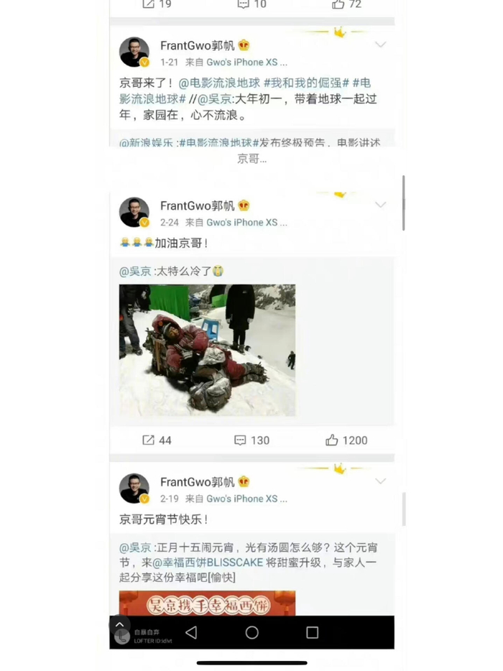The image size is (503, 671).
Task: Tap the Android back navigation triangle
Action: click(x=191, y=632)
